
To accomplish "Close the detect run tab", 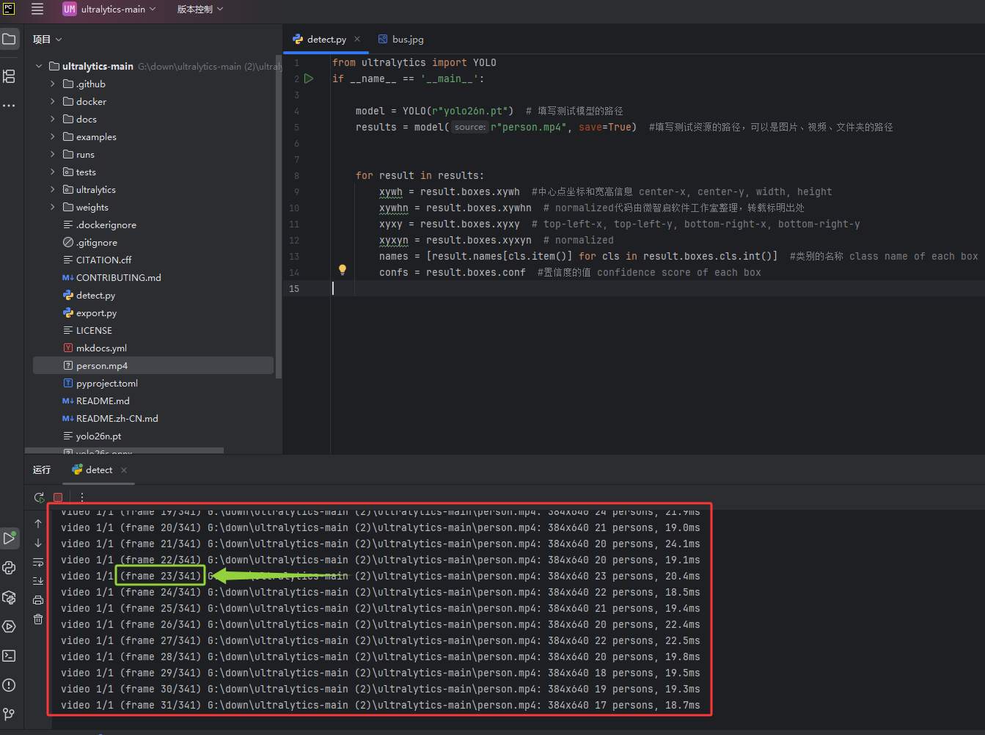I will (x=124, y=470).
